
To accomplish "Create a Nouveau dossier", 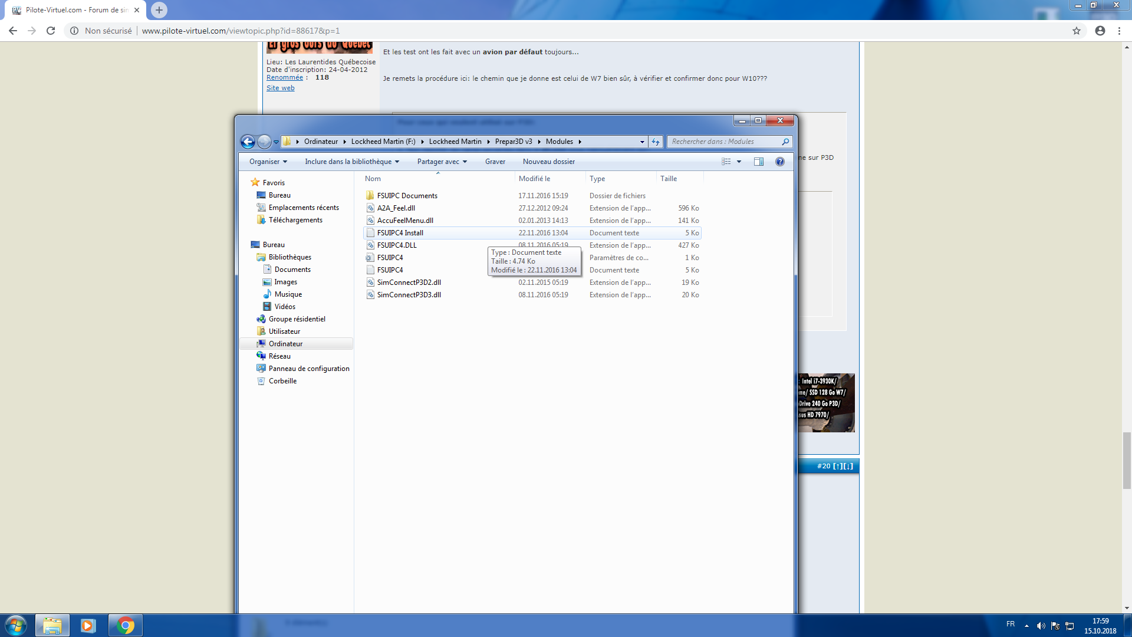I will (x=549, y=162).
